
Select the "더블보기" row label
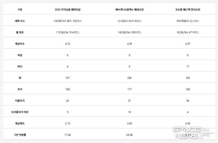[20, 101]
